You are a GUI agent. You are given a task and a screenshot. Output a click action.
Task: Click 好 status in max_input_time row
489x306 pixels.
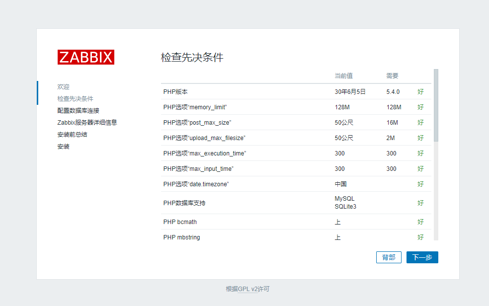point(420,168)
